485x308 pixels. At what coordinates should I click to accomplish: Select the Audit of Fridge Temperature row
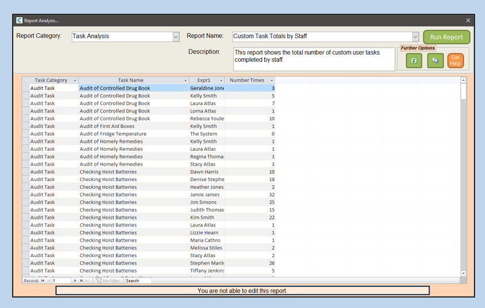113,134
